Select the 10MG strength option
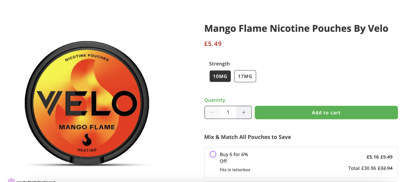This screenshot has width=401, height=182. click(220, 76)
